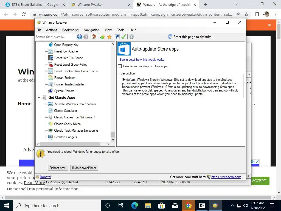Switch to the Winaero Tweaker browser tab
This screenshot has height=211, width=281.
[x=100, y=5]
